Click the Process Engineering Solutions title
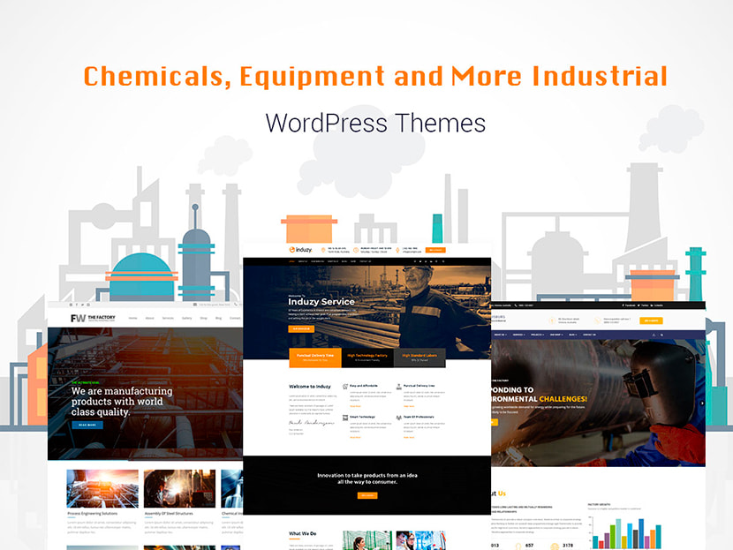Image resolution: width=733 pixels, height=550 pixels. (93, 514)
